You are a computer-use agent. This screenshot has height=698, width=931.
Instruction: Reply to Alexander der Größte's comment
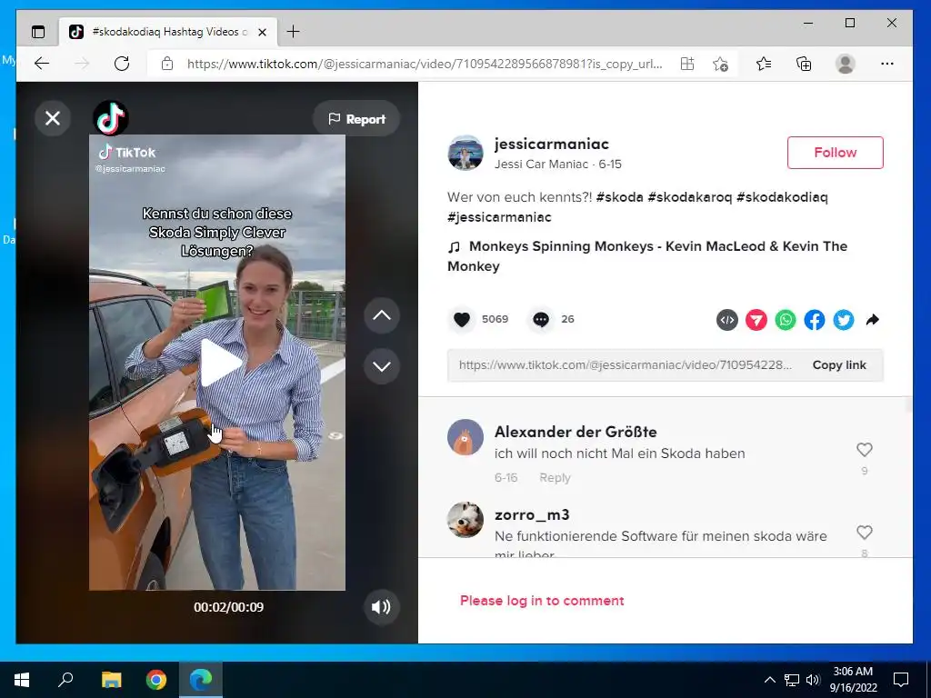[555, 478]
